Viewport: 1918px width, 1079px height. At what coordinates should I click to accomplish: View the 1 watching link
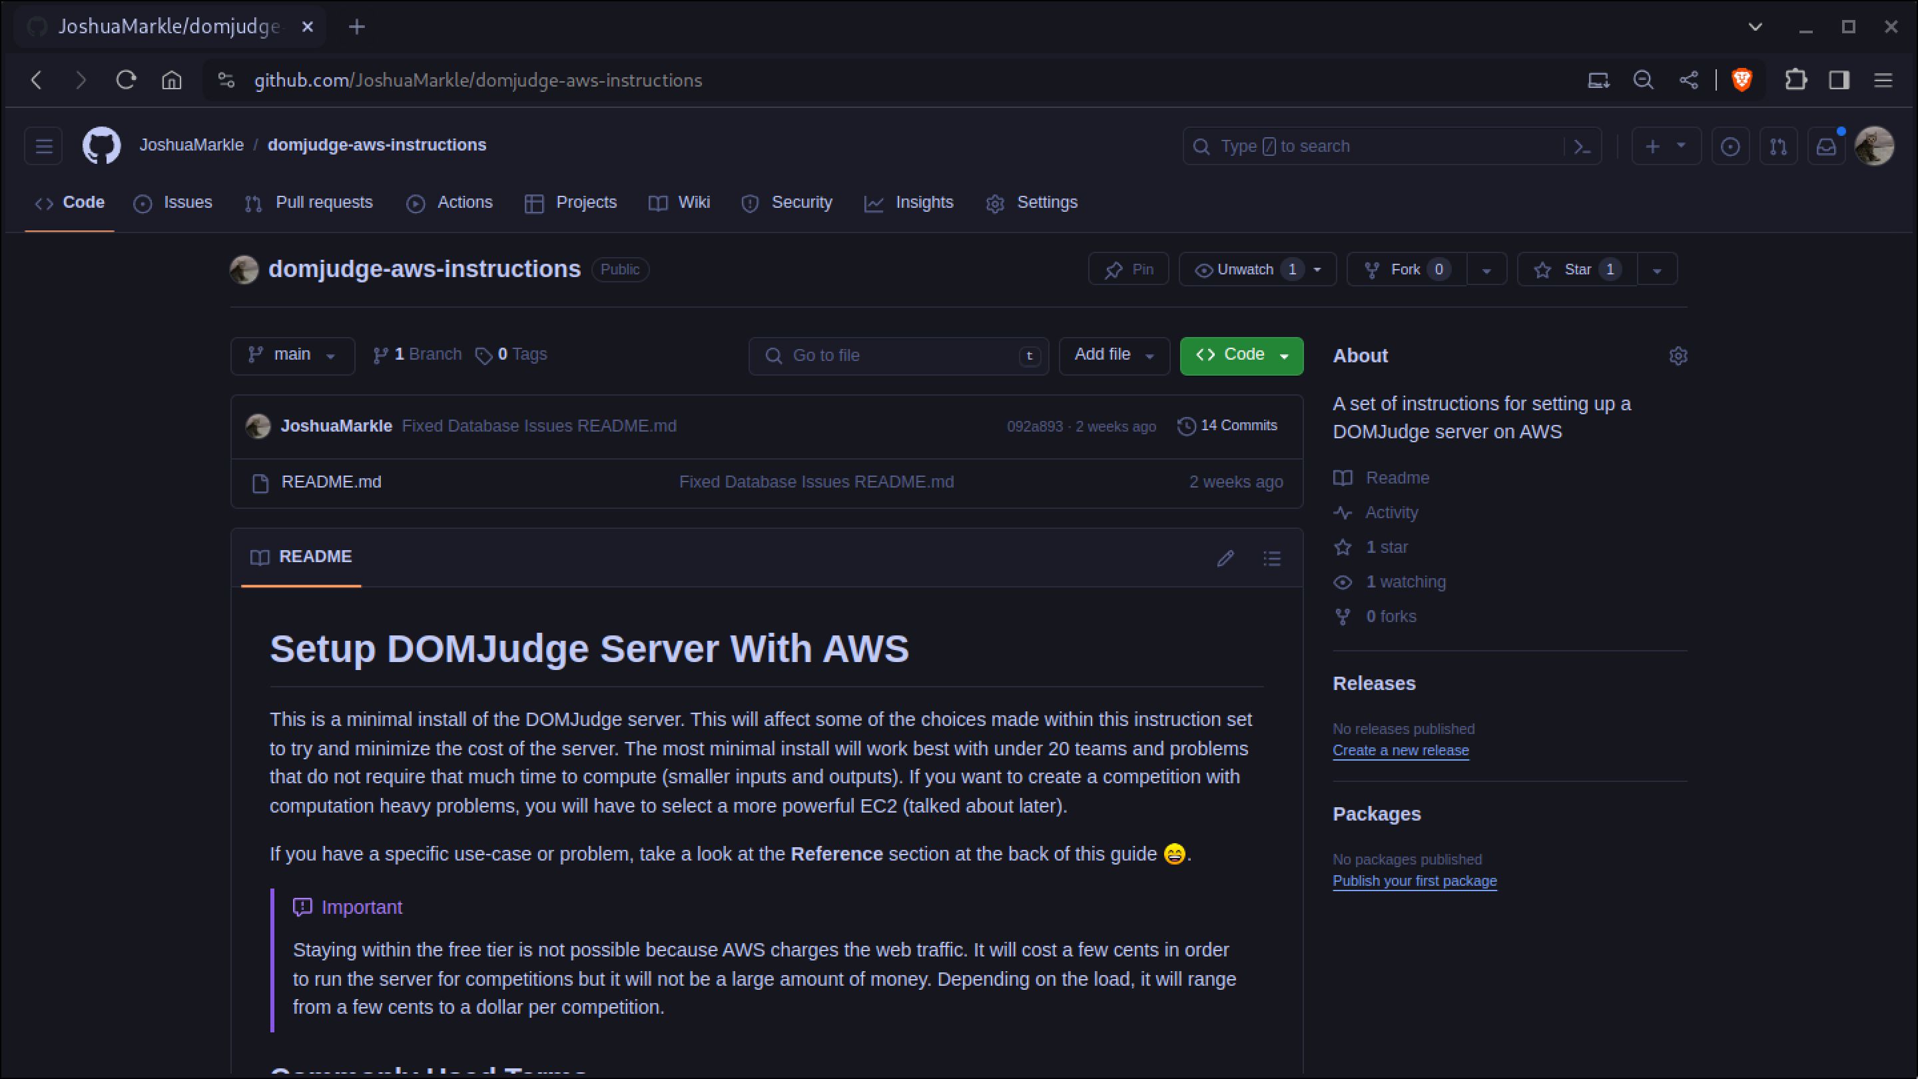point(1405,582)
